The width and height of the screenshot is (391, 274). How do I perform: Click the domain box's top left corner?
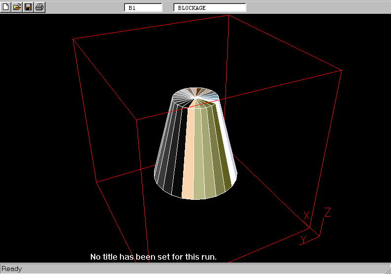tap(73, 39)
